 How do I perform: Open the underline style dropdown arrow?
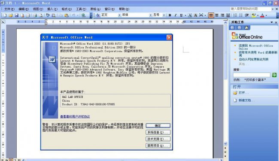pyautogui.click(x=185, y=15)
